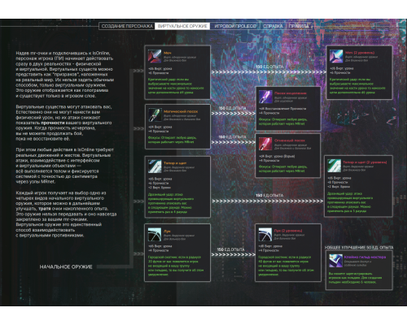The image size is (407, 325).
Task: Click the green city-hunter text in Лук card
Action: click(176, 266)
